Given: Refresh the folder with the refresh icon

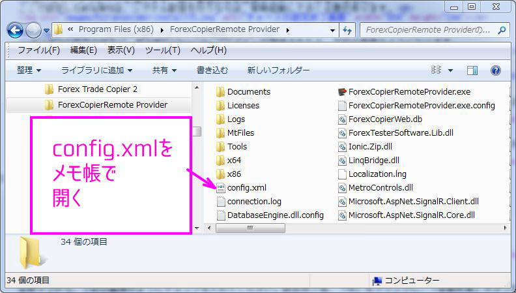Looking at the screenshot, I should click(347, 30).
